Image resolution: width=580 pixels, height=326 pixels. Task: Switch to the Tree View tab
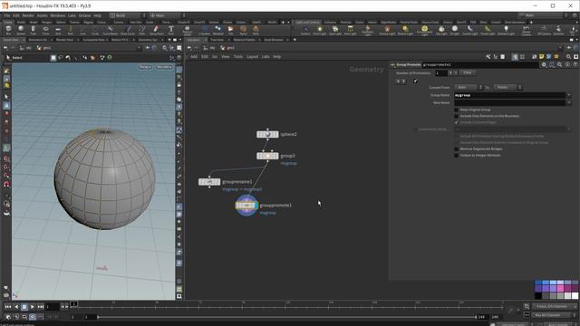[x=217, y=40]
